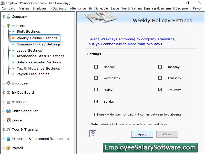The image size is (205, 154).
Task: Open help using the question mark icon
Action: point(93,134)
